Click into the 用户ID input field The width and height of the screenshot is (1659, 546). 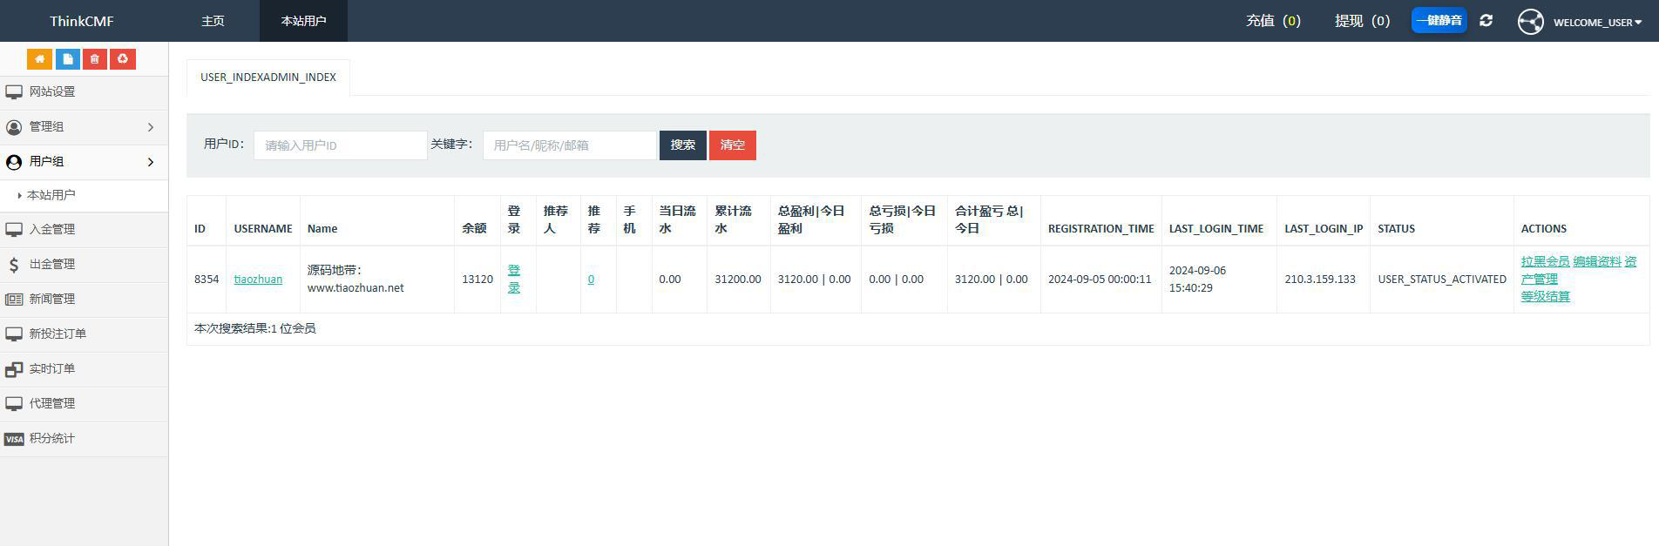click(x=340, y=145)
